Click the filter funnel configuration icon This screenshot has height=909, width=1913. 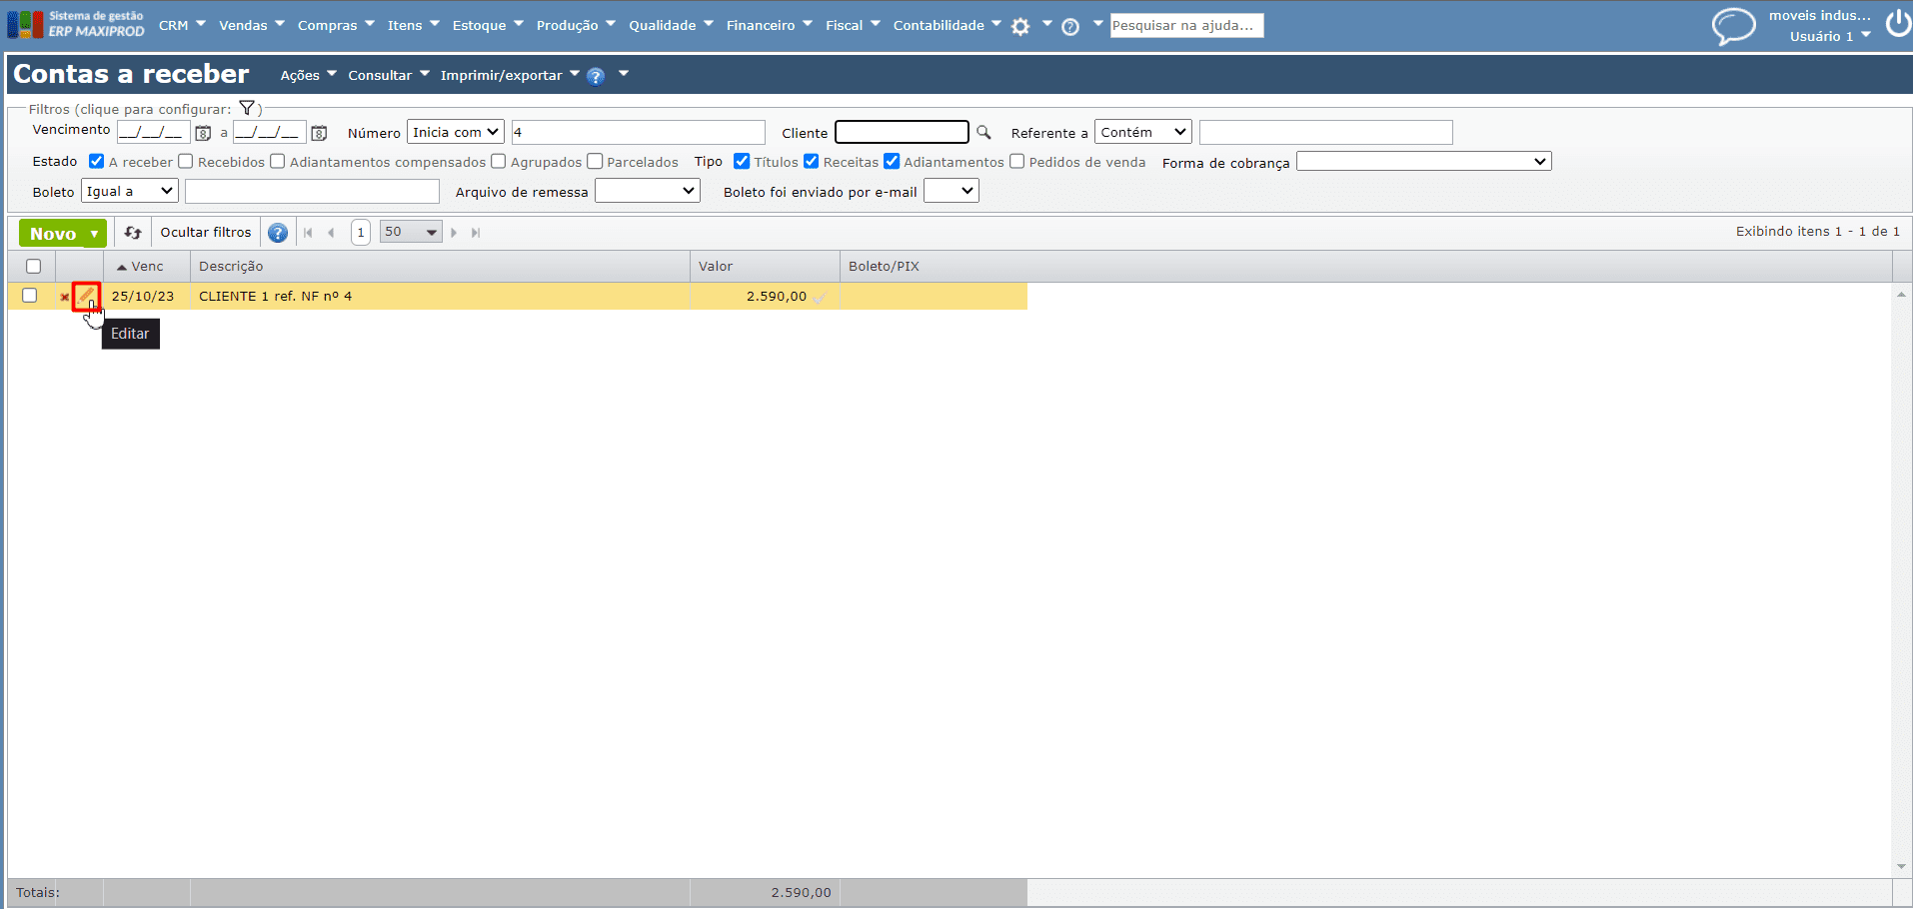(x=247, y=108)
